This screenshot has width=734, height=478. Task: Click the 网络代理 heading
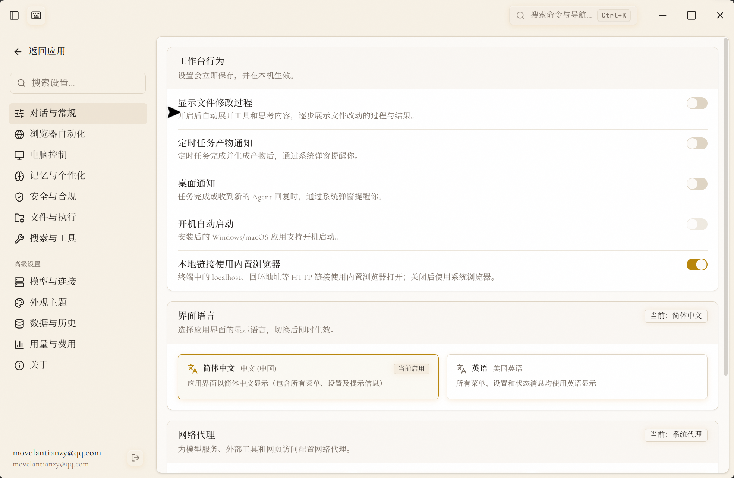(x=196, y=435)
